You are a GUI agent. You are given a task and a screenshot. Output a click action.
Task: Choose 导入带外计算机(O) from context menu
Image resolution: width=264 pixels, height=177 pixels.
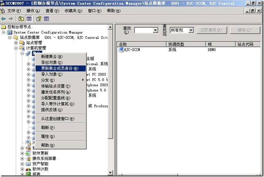(x=61, y=104)
